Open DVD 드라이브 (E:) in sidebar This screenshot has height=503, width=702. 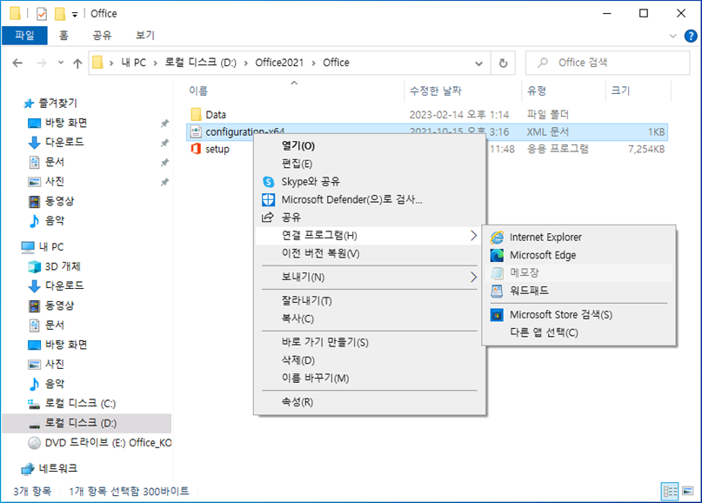pos(108,443)
